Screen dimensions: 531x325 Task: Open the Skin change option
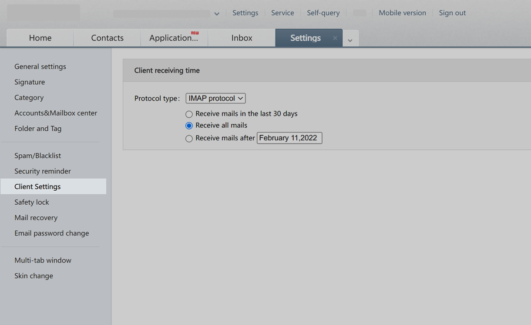[34, 275]
